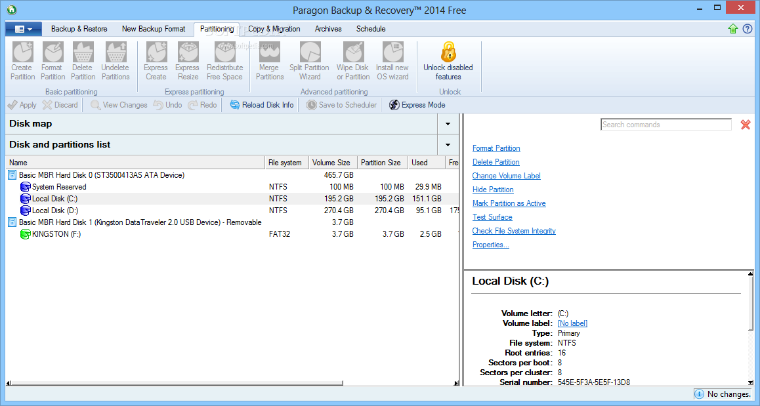
Task: Select the Partitioning tab
Action: coord(217,29)
